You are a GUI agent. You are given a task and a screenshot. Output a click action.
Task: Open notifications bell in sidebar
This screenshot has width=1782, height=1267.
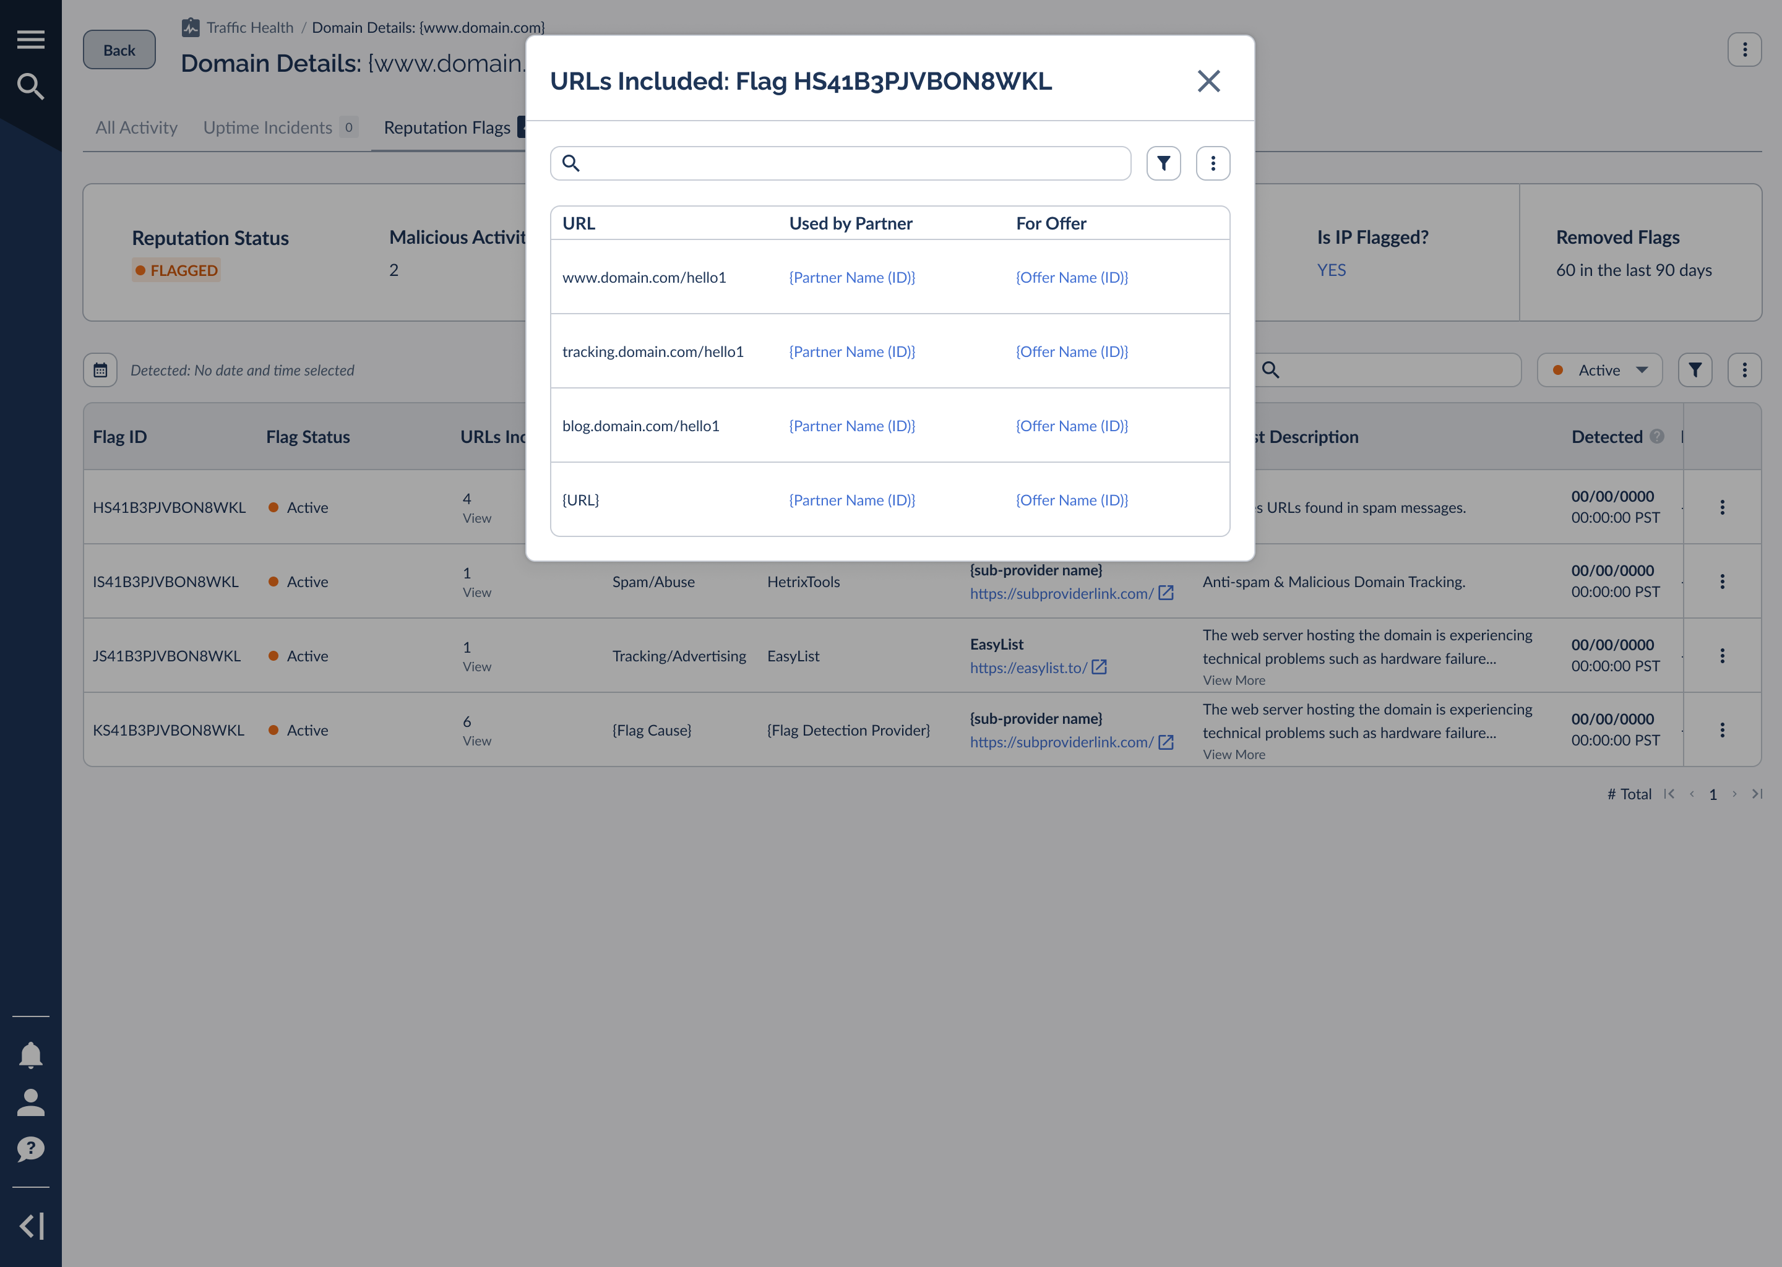pos(30,1055)
